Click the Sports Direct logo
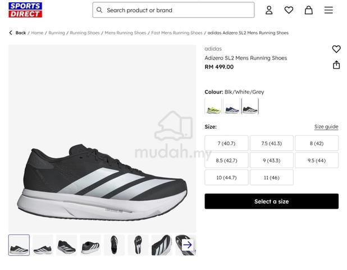The image size is (347, 270). coord(25,10)
